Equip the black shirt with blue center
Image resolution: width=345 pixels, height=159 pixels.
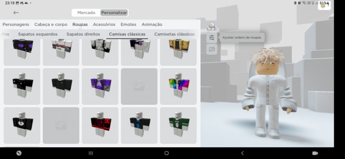click(139, 125)
